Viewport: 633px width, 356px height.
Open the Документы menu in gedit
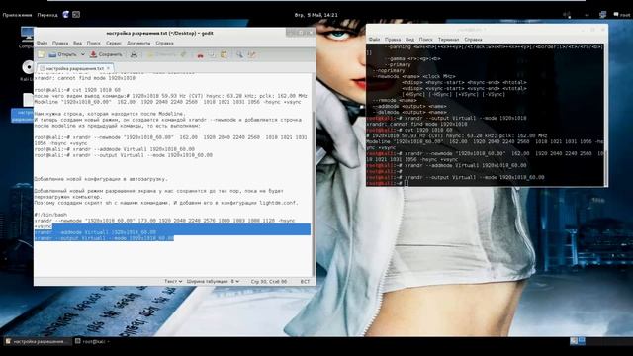point(138,43)
